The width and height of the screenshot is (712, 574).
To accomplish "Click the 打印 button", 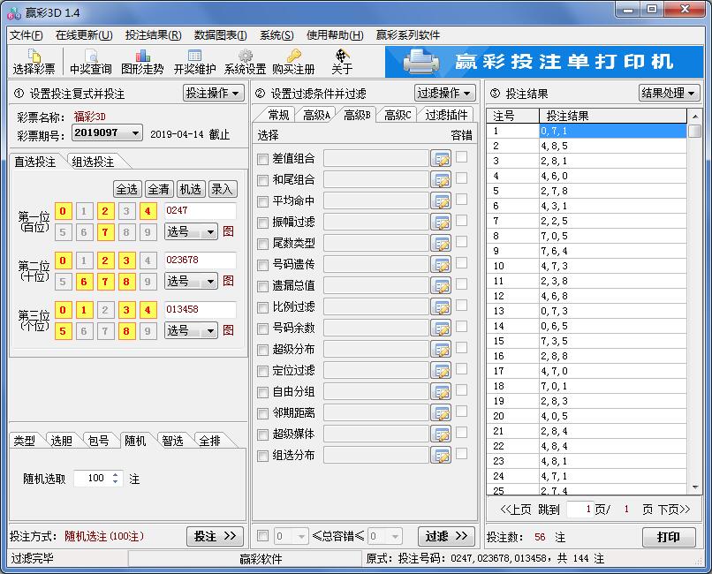I will tap(669, 537).
